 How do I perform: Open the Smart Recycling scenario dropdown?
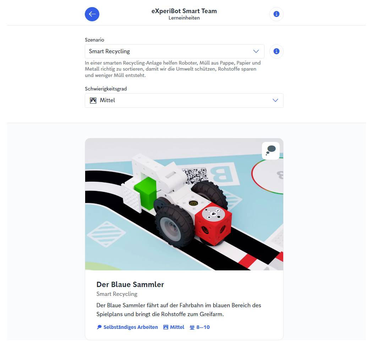point(174,51)
